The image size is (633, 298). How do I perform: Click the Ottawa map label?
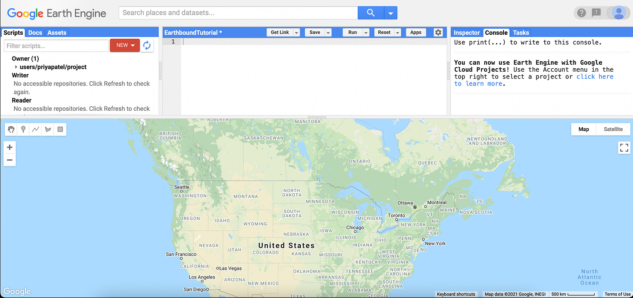405,203
